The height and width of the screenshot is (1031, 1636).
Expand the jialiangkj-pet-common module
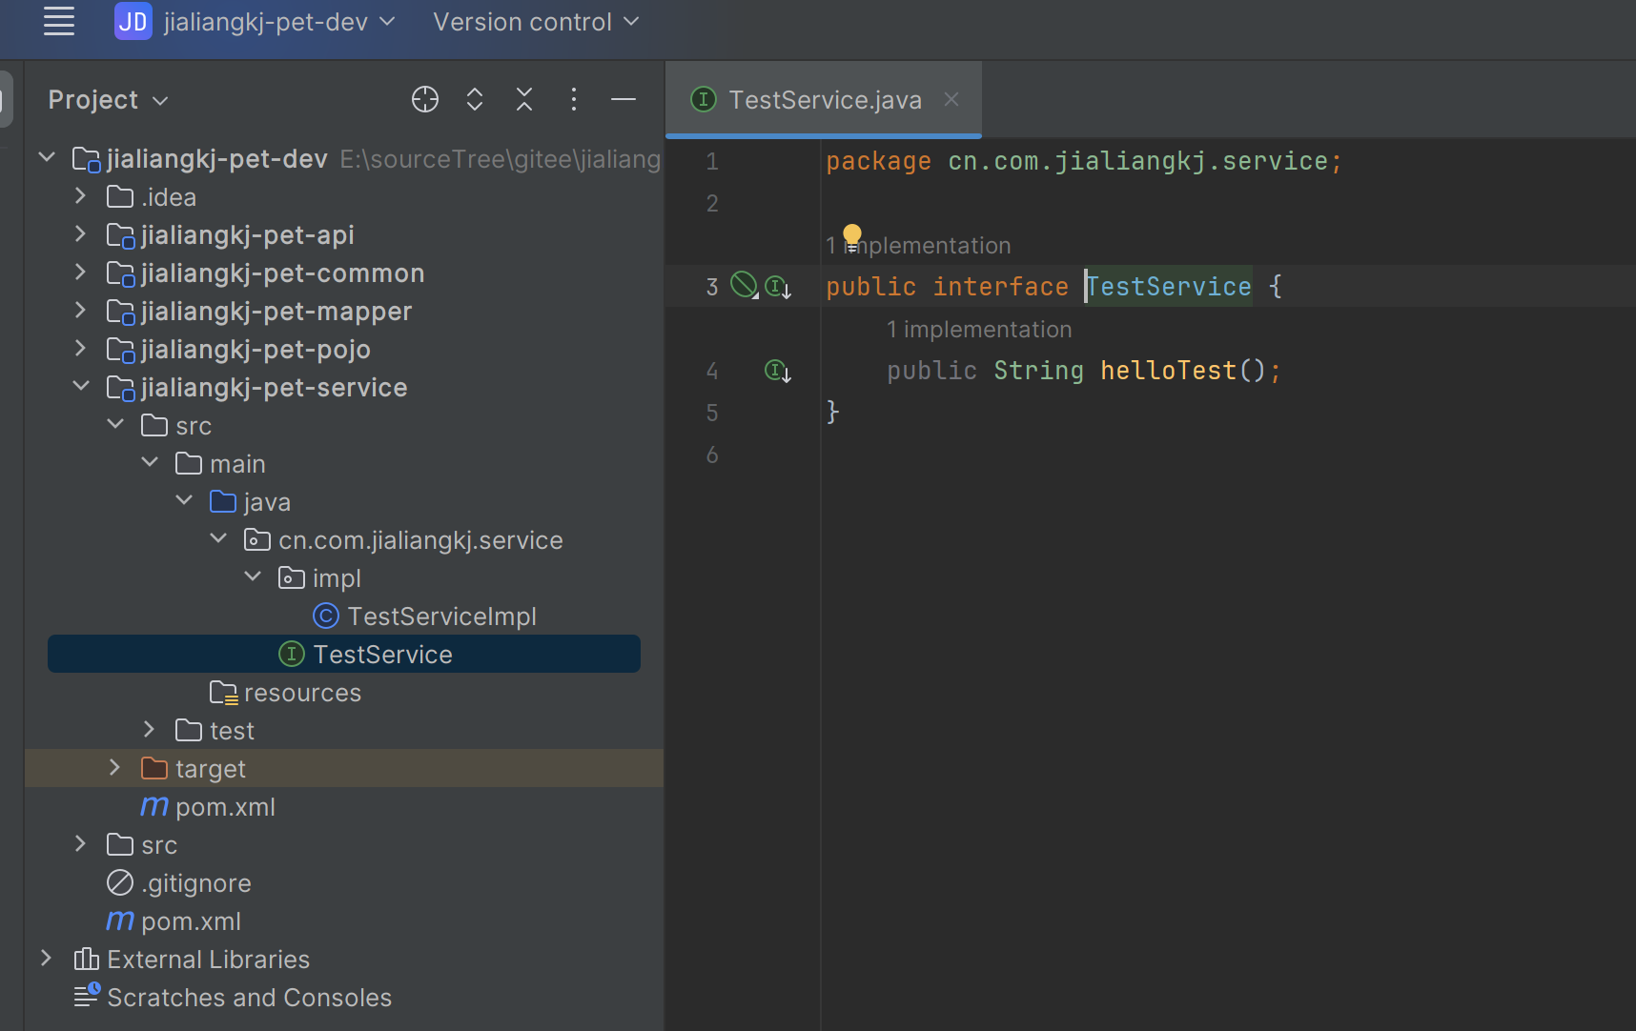coord(81,272)
